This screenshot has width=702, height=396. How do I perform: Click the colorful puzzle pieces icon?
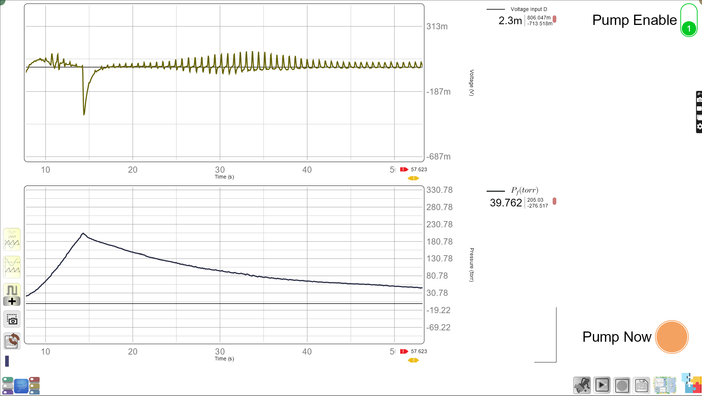point(691,383)
